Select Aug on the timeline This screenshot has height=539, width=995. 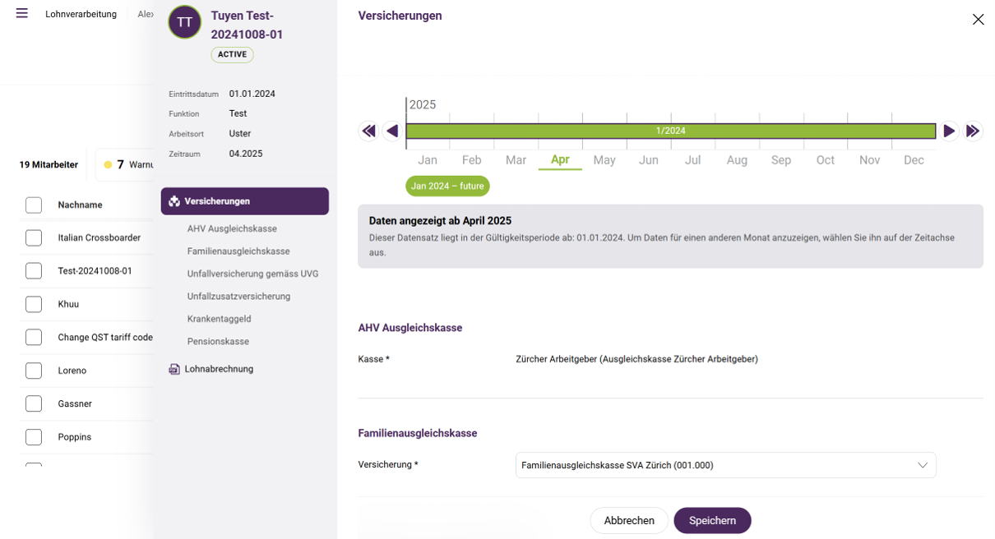[737, 160]
